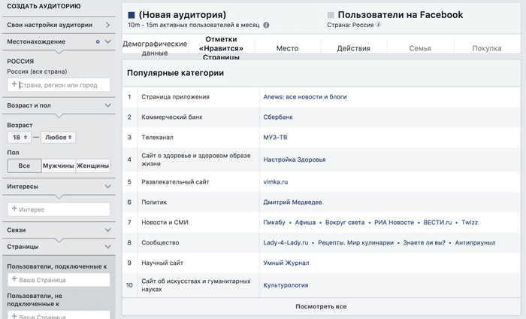The image size is (526, 319).
Task: Open the Вокруг света link
Action: 345,222
